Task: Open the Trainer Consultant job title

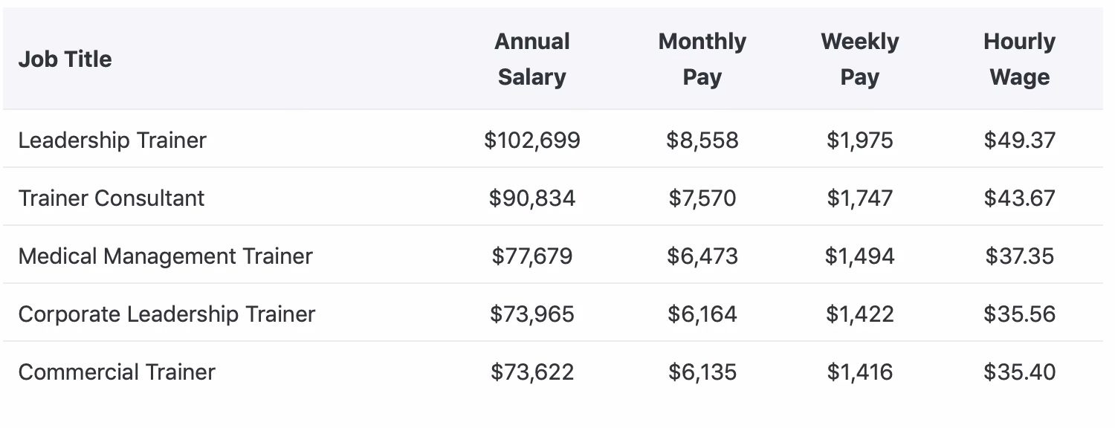Action: point(111,198)
